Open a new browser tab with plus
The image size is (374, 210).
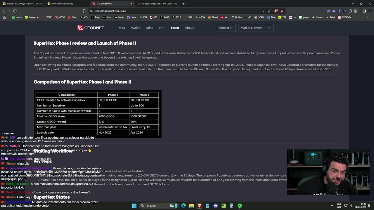(x=183, y=3)
